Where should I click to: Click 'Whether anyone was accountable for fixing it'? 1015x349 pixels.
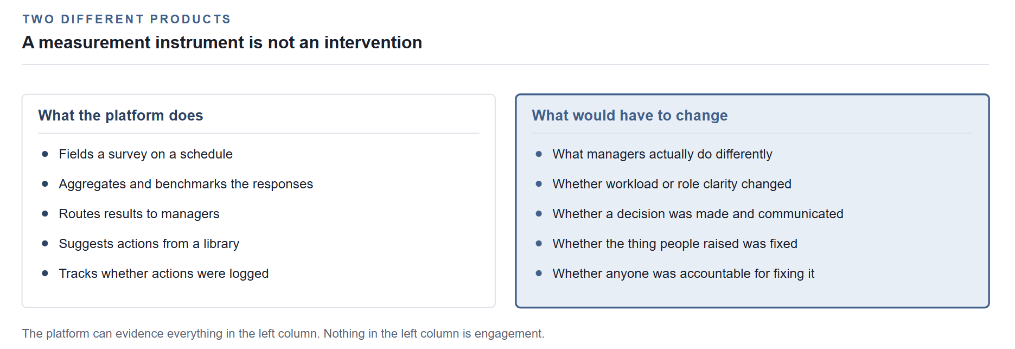(x=684, y=274)
